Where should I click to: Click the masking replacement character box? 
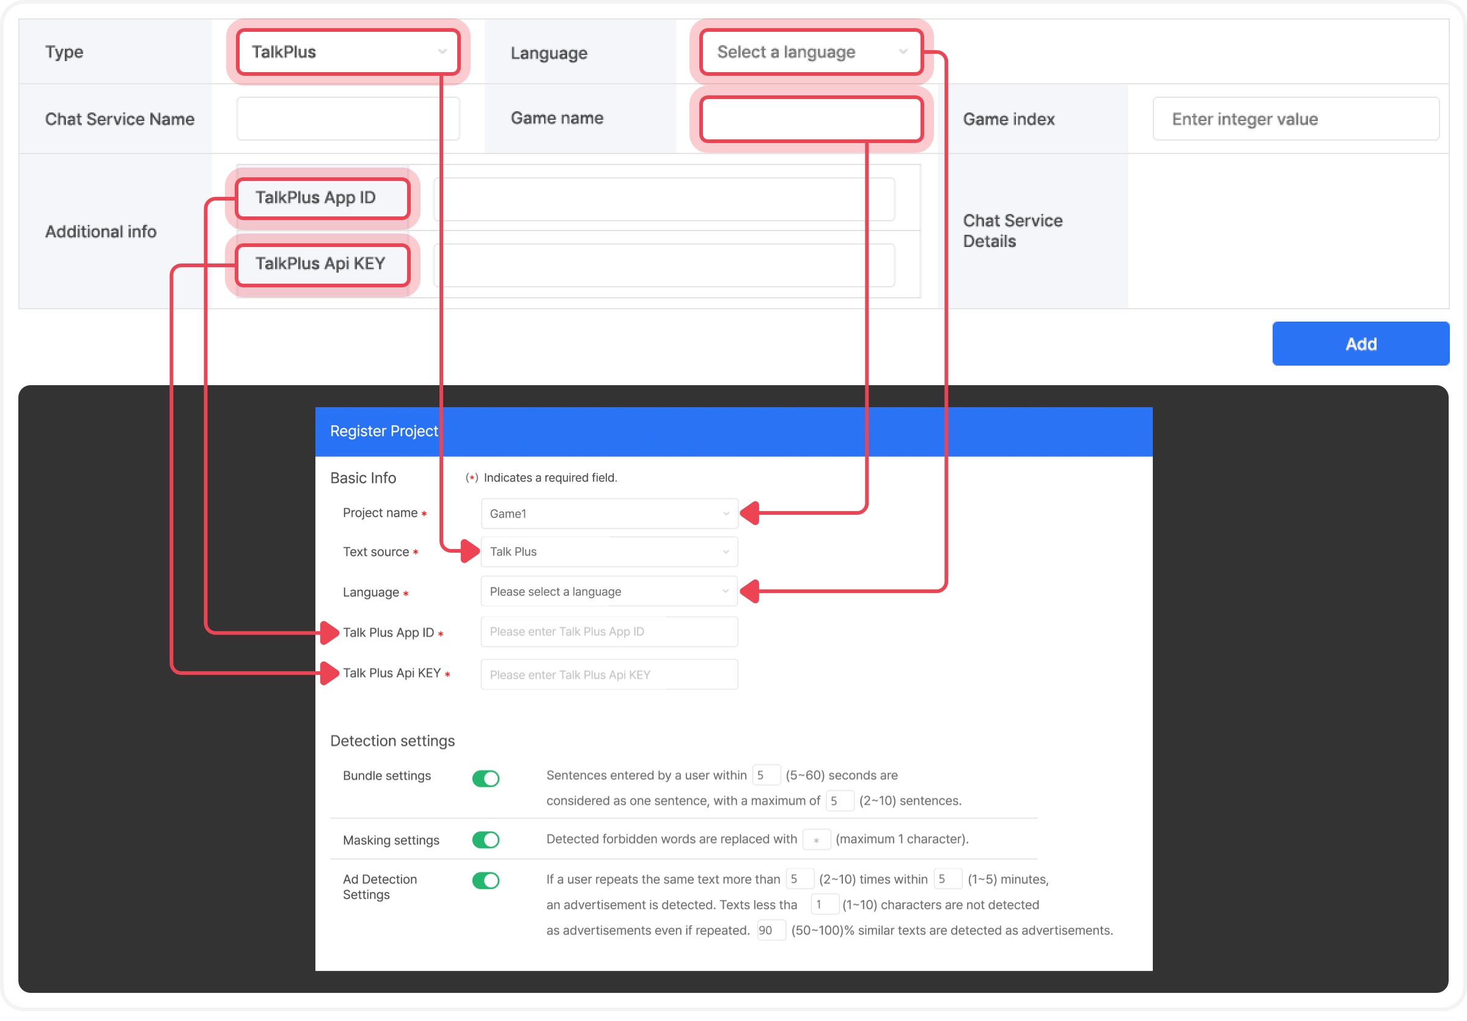[x=816, y=839]
